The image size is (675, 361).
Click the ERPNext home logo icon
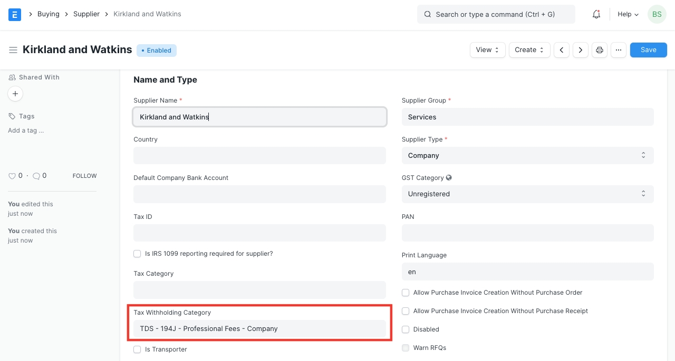tap(15, 14)
